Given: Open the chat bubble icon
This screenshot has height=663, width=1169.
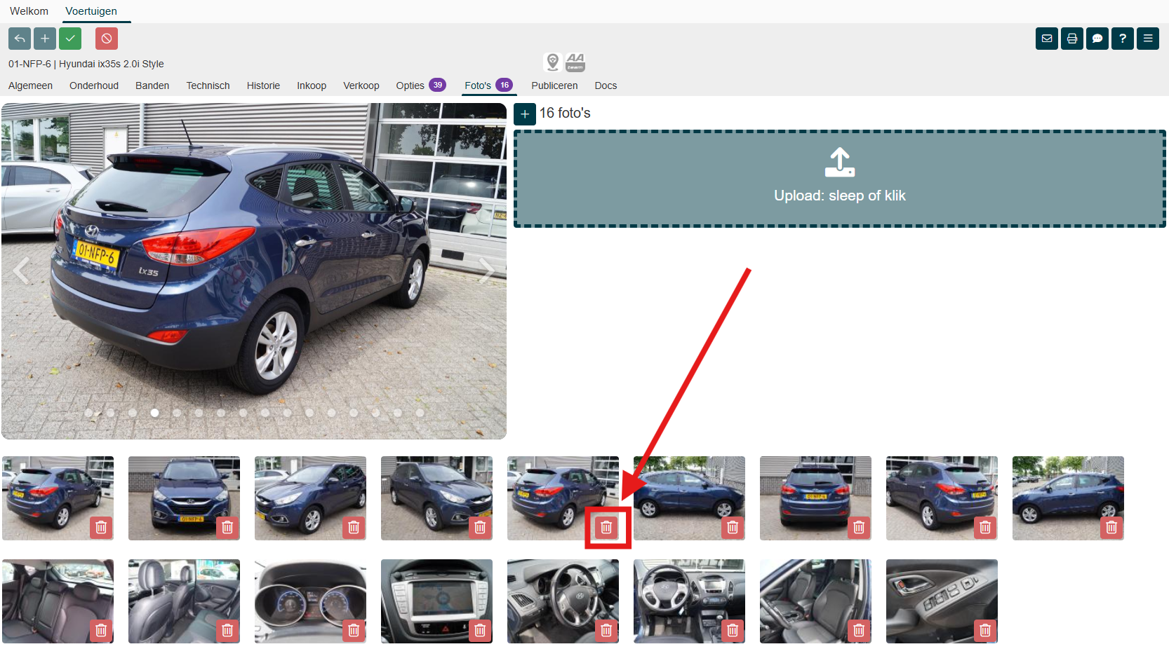Looking at the screenshot, I should pyautogui.click(x=1097, y=39).
